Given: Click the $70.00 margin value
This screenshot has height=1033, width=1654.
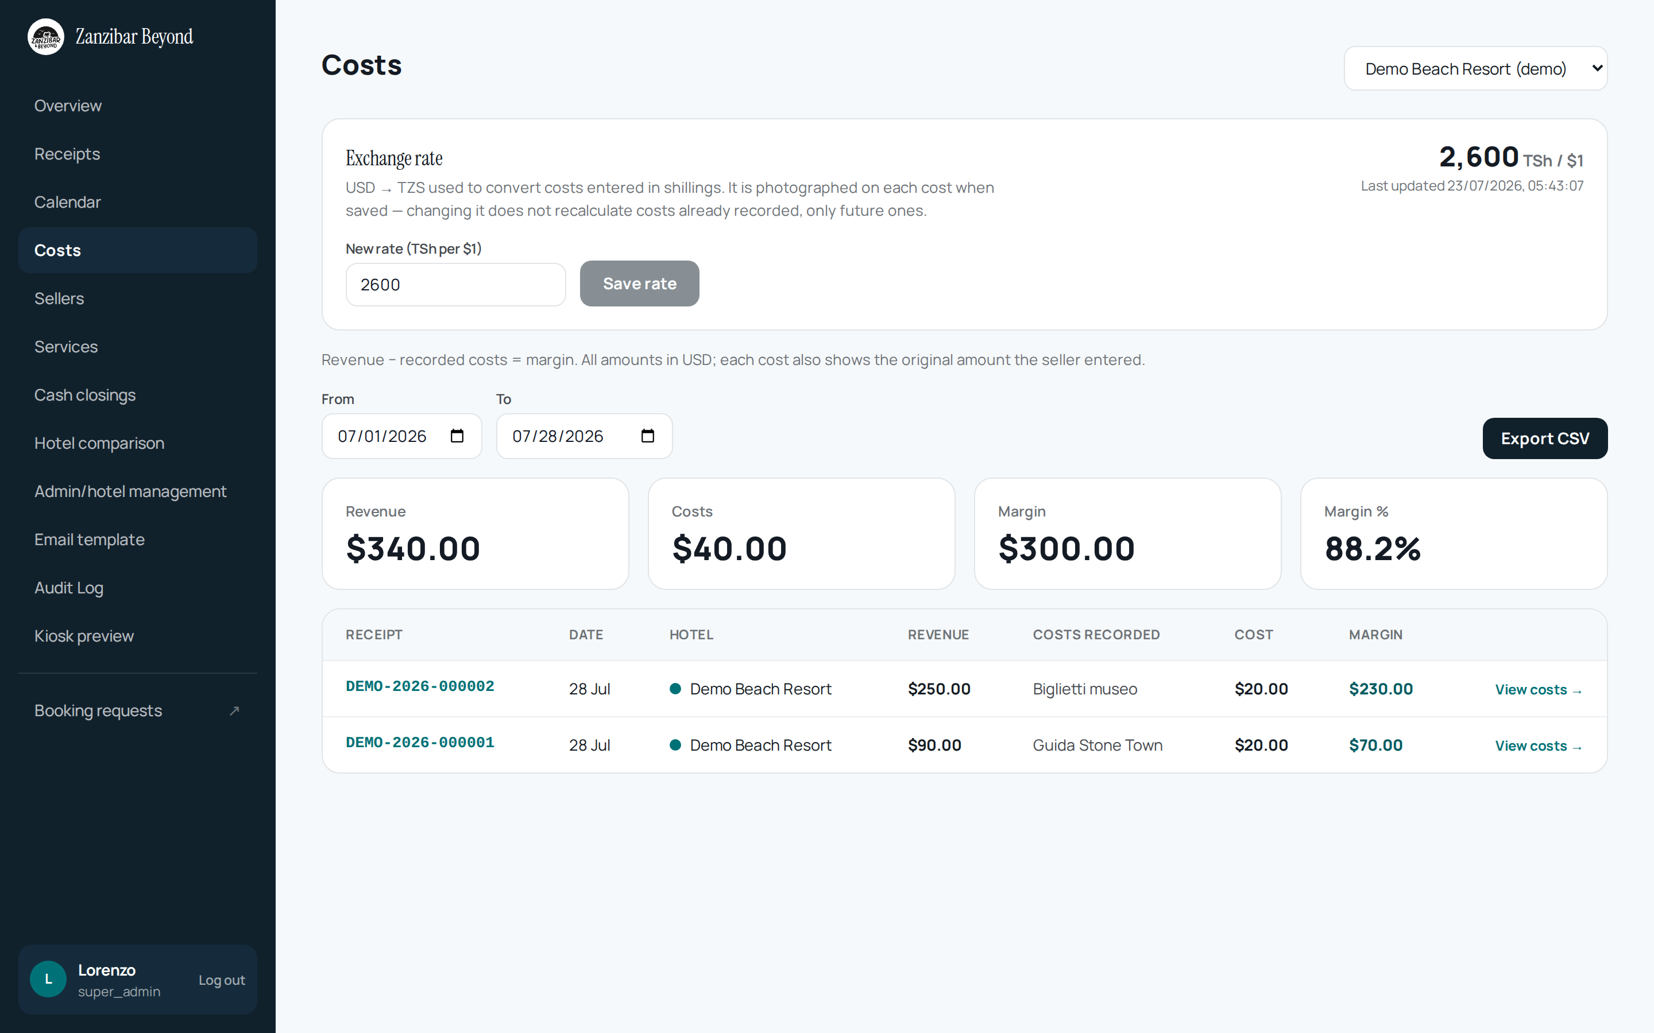Looking at the screenshot, I should [1375, 745].
